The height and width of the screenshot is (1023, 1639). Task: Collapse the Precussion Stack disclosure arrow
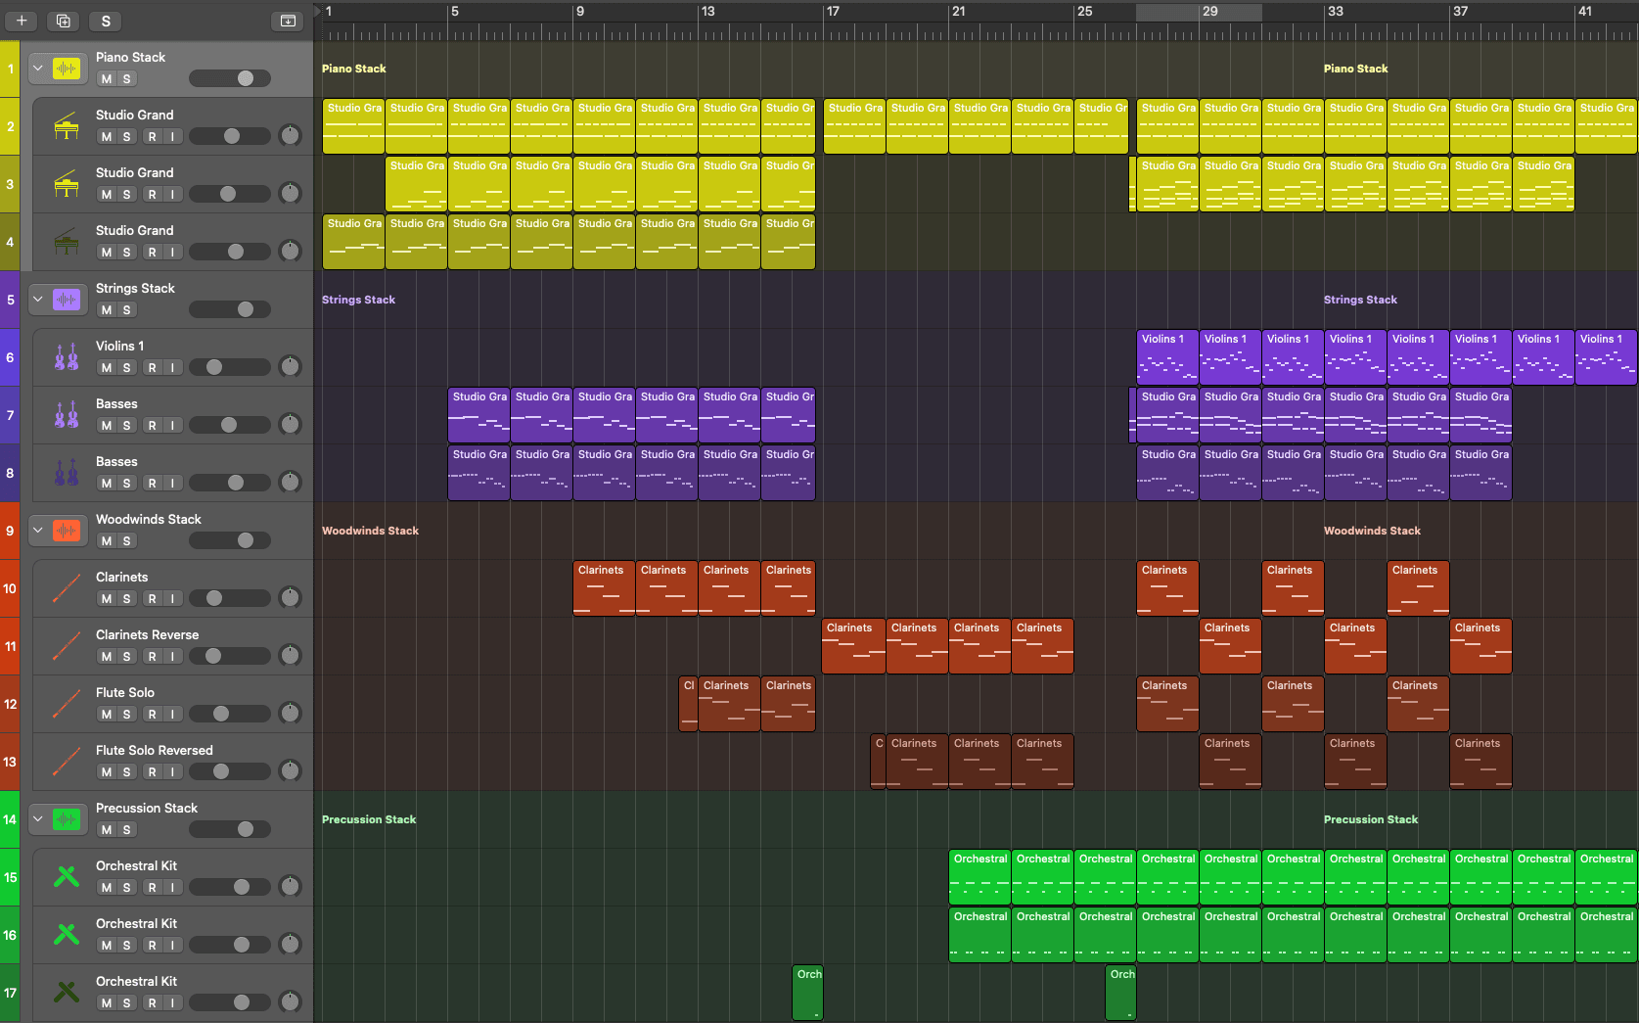pyautogui.click(x=38, y=819)
